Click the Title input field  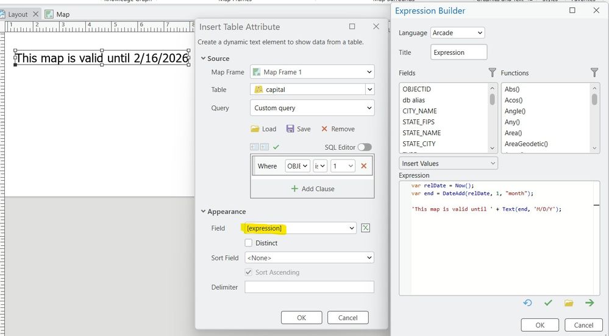458,52
